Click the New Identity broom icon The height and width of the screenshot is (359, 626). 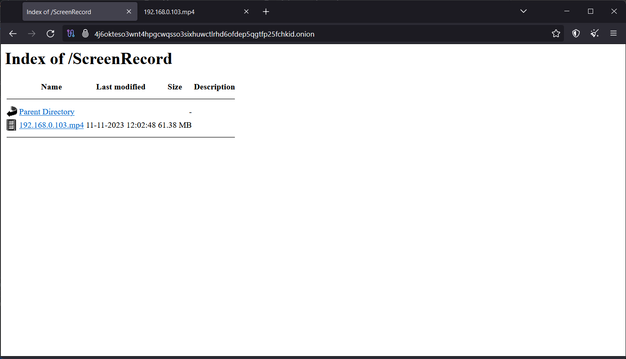pos(595,34)
